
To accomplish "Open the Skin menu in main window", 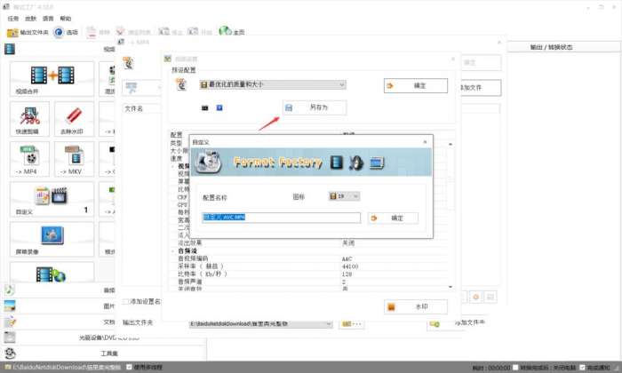I will 30,19.
